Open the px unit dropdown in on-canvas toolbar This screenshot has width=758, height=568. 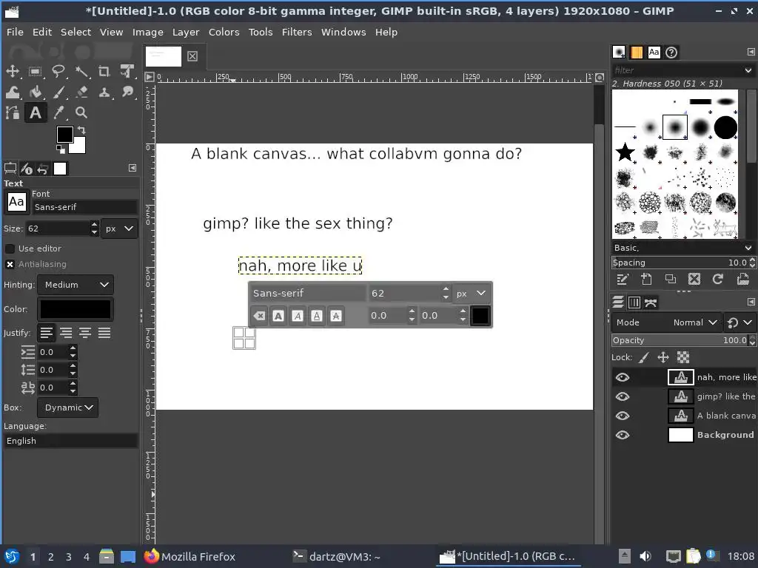[471, 294]
